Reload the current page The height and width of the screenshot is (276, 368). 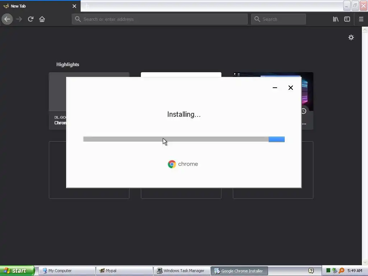pyautogui.click(x=31, y=19)
